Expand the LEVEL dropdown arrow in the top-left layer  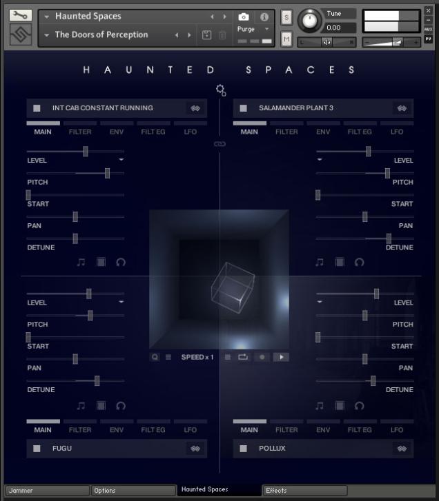click(x=121, y=159)
